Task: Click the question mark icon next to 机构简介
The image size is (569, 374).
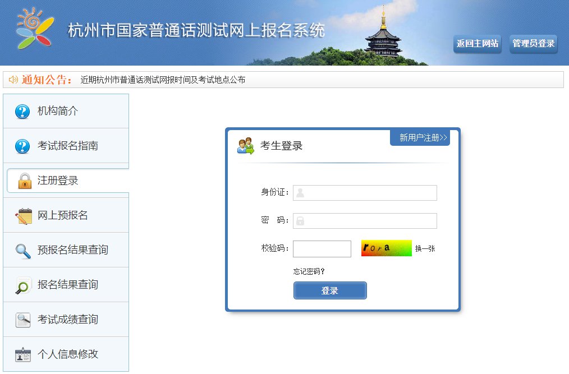Action: point(22,112)
